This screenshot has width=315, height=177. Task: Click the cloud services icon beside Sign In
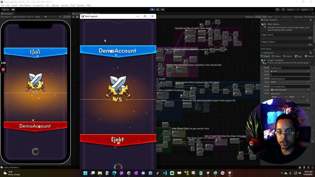[x=13, y=10]
